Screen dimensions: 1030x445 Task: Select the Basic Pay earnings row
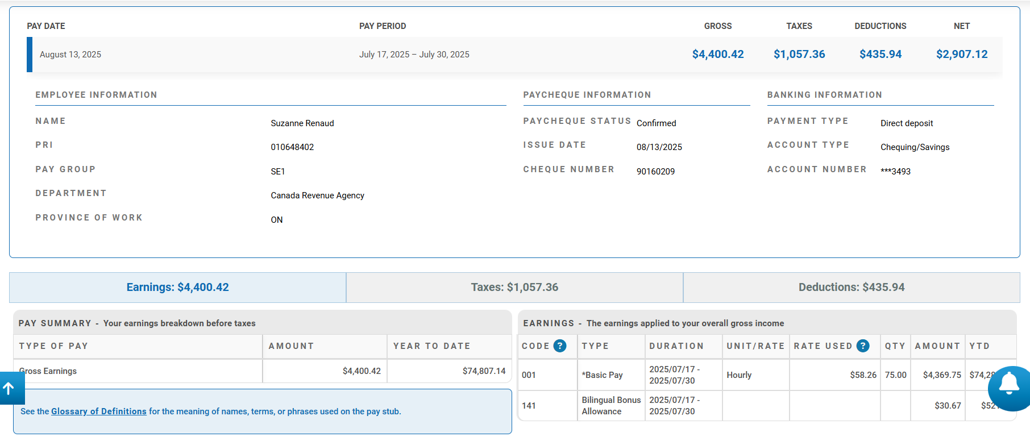tap(602, 375)
